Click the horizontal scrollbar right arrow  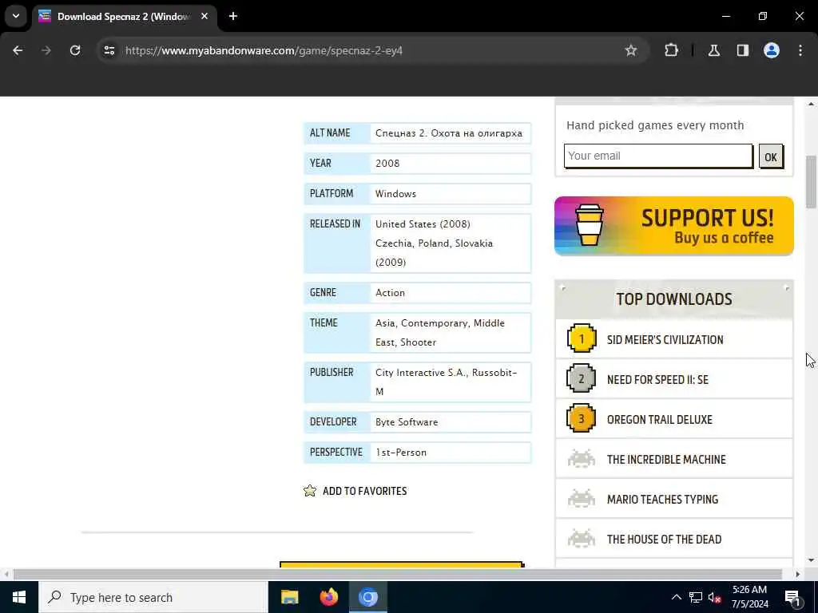(798, 575)
